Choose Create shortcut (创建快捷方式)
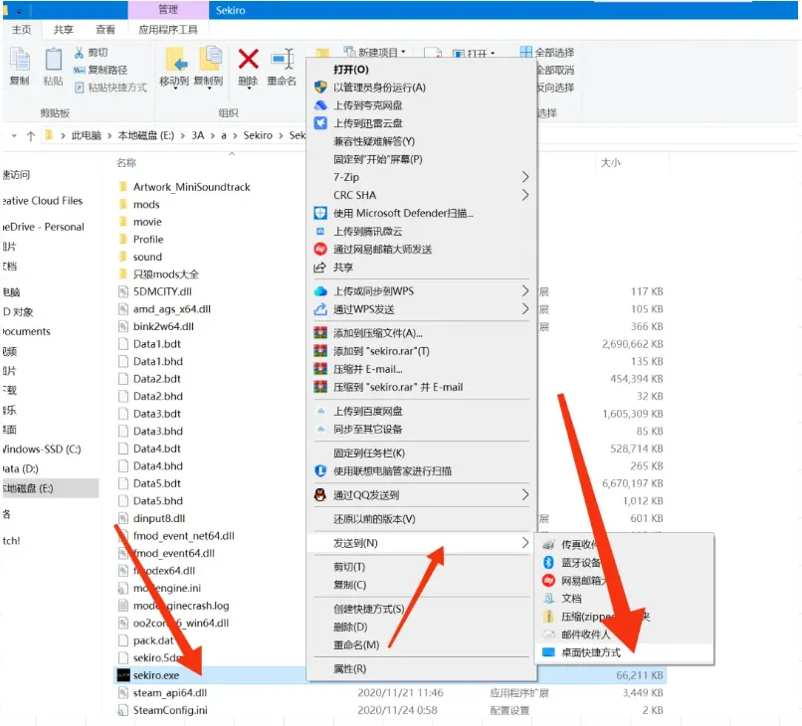The height and width of the screenshot is (726, 802). pos(422,609)
